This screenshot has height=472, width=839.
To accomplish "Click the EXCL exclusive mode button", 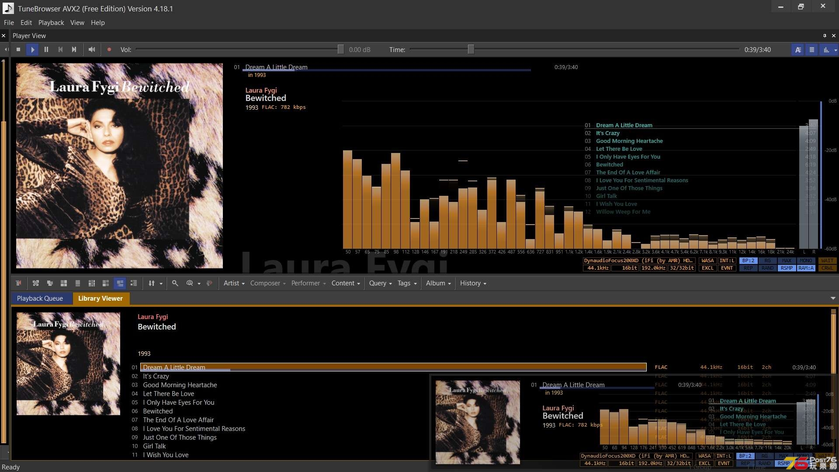I will coord(707,268).
